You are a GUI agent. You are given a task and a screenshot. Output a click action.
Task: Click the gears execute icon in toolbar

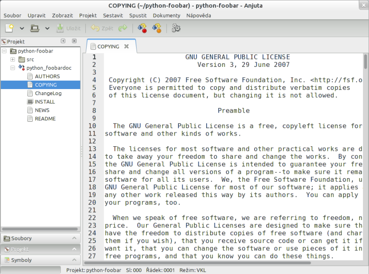(x=176, y=29)
